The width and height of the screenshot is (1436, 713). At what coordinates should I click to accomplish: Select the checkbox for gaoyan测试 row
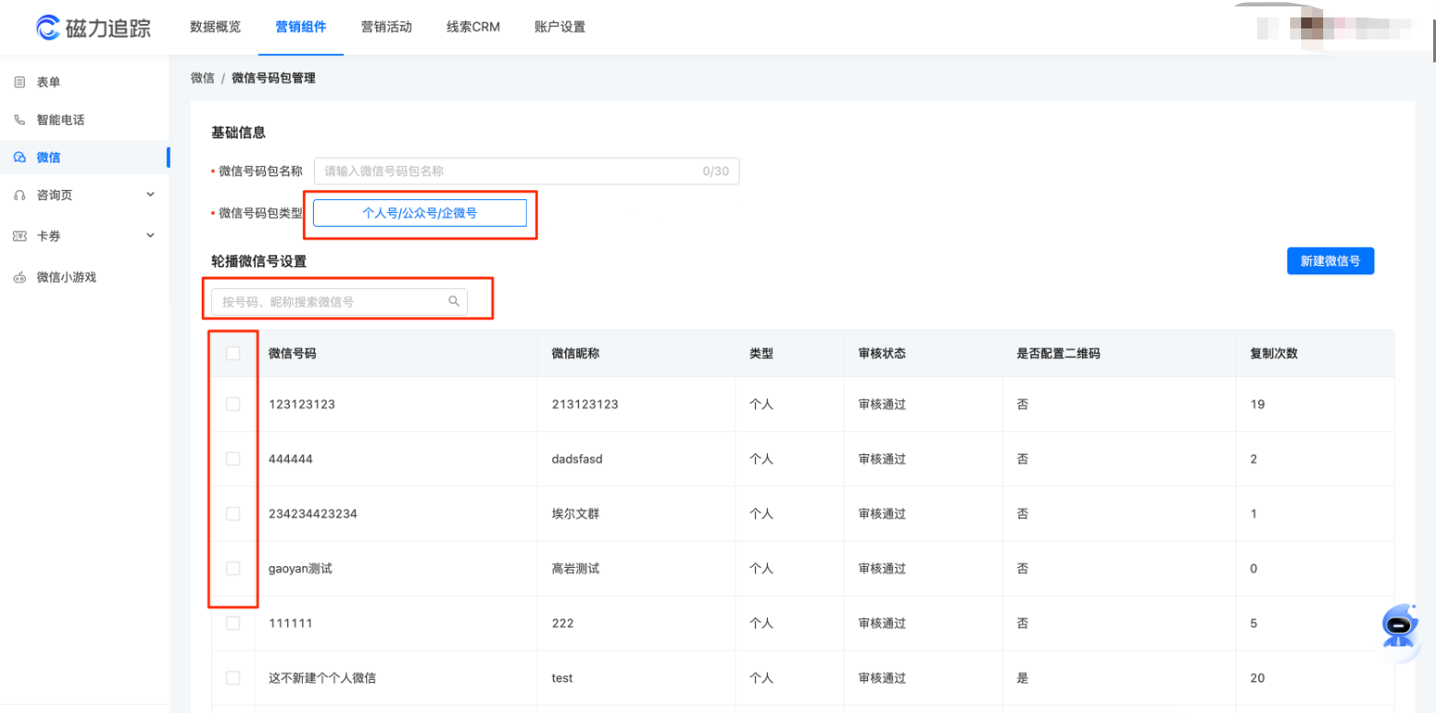point(233,568)
